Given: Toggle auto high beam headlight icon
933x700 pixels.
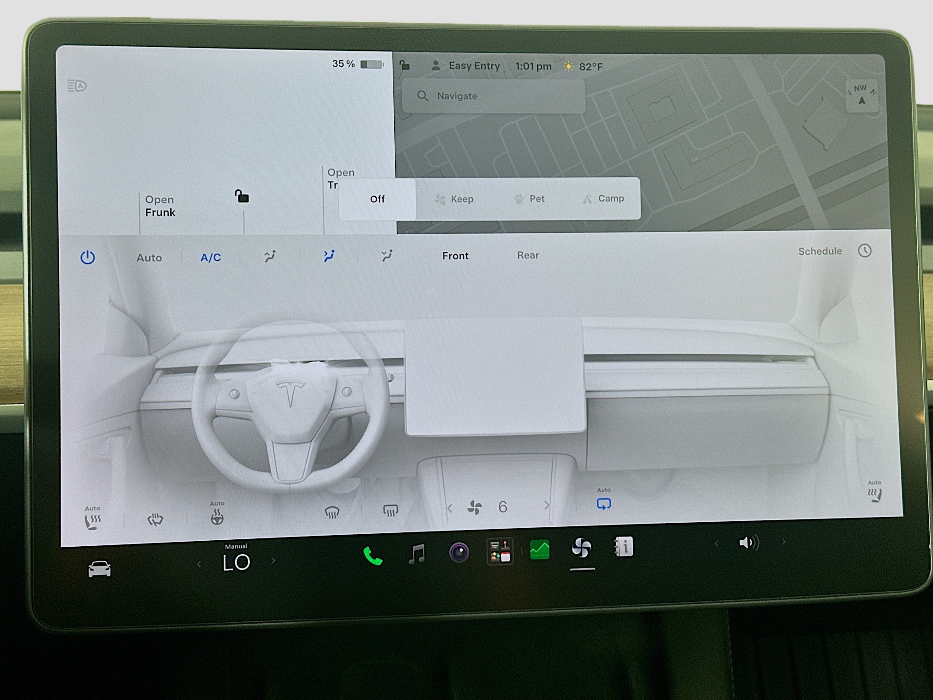Looking at the screenshot, I should [x=77, y=86].
